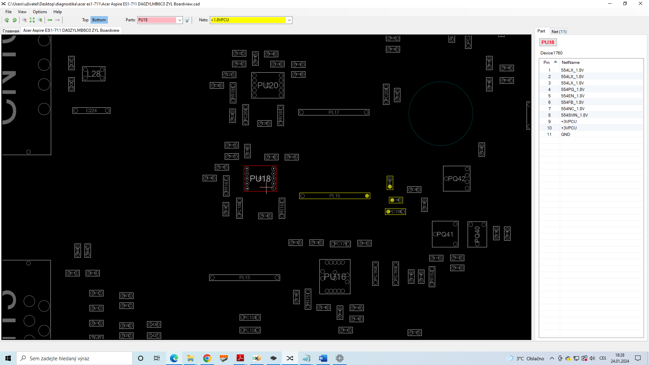
Task: Switch board view to Top side
Action: [85, 20]
